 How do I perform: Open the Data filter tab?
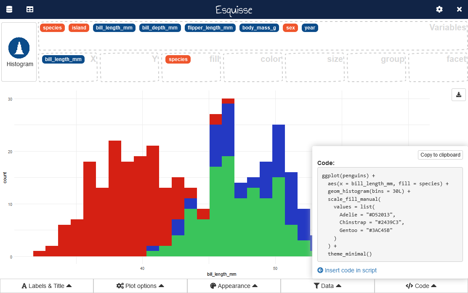tap(327, 286)
